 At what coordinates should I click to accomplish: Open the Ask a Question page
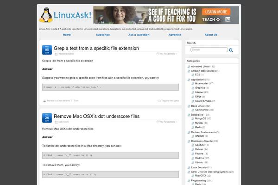tap(139, 35)
